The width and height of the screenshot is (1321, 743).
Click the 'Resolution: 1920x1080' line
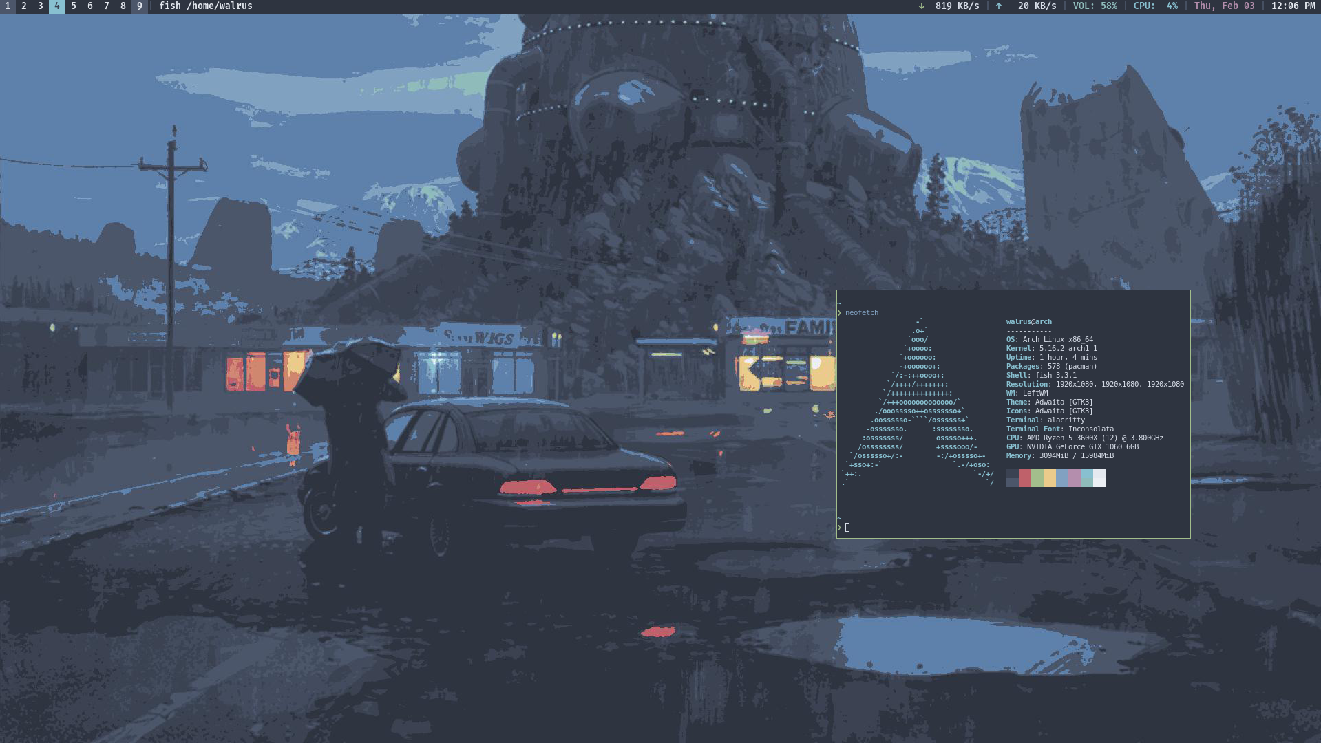(x=1095, y=385)
